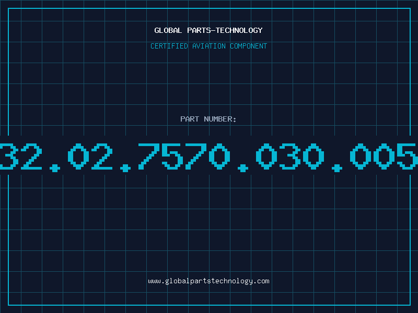The width and height of the screenshot is (418, 313).
Task: Click the word PART in the label
Action: point(190,119)
